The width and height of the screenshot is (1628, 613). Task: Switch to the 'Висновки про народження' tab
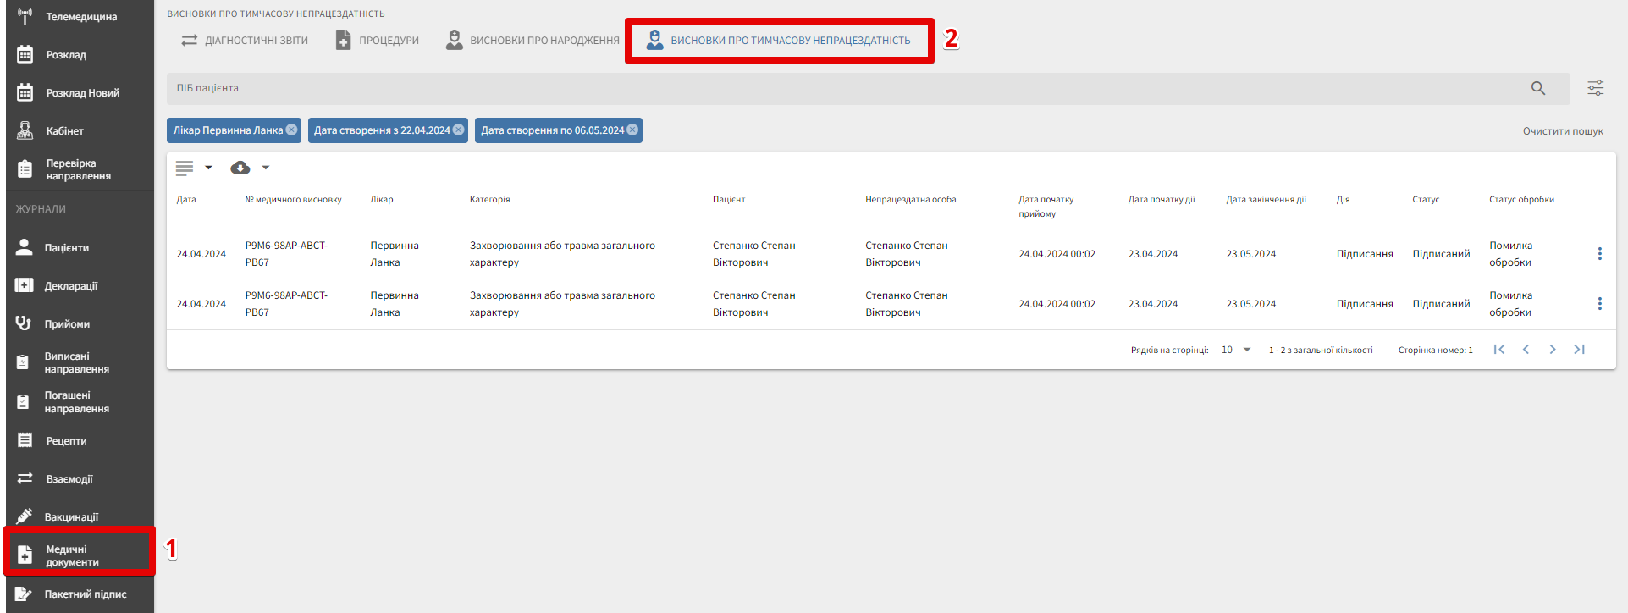[x=533, y=41]
